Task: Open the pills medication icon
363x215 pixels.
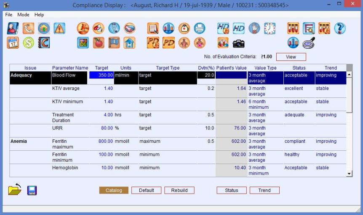Action: (x=99, y=29)
